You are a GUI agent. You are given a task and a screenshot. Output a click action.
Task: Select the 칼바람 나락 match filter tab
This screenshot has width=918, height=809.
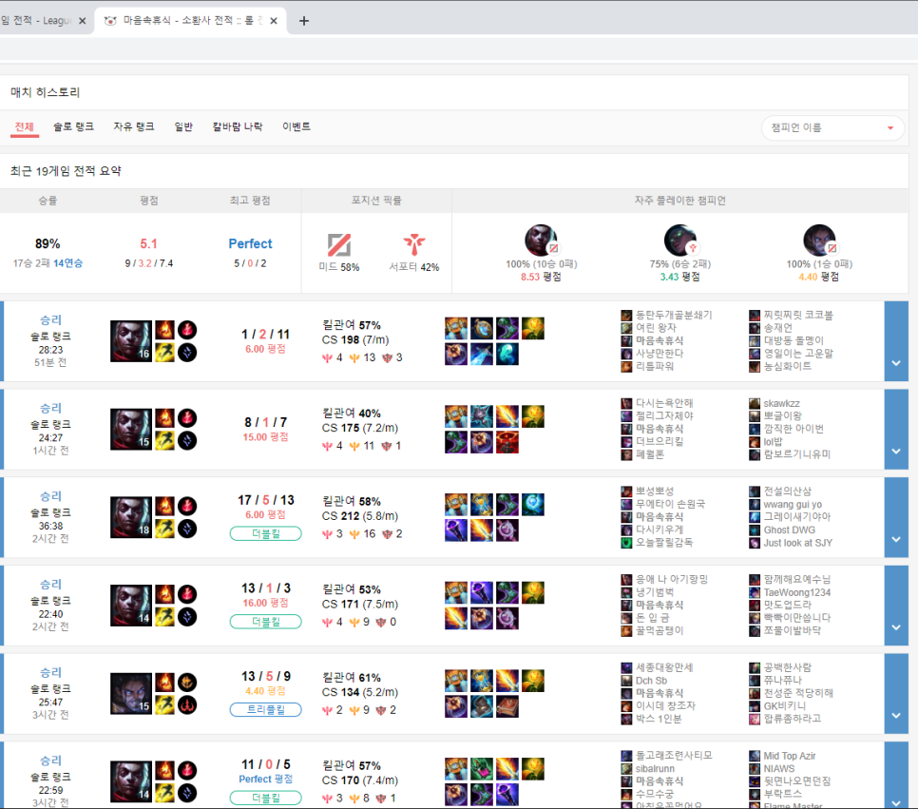point(238,126)
